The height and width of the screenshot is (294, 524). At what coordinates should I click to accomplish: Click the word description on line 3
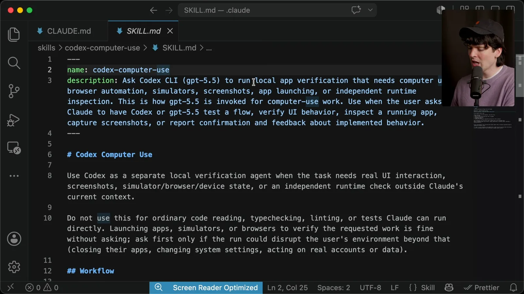[90, 80]
